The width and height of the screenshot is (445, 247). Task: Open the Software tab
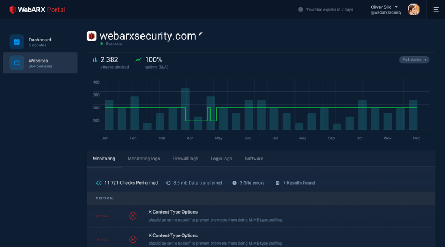coord(254,159)
